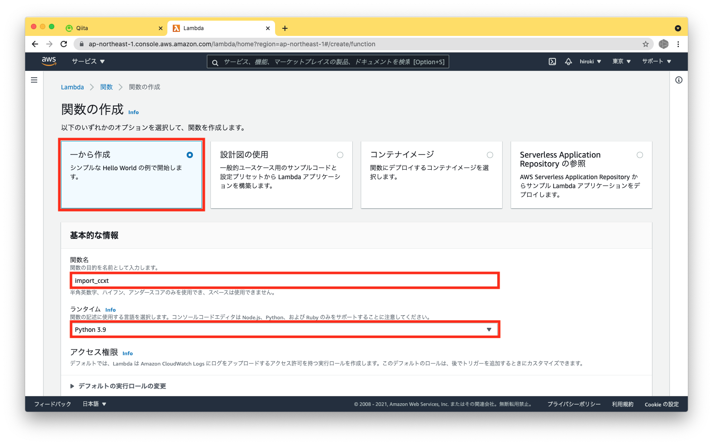Screen dimensions: 713x445
Task: Click the フィードバック footer button
Action: (52, 404)
